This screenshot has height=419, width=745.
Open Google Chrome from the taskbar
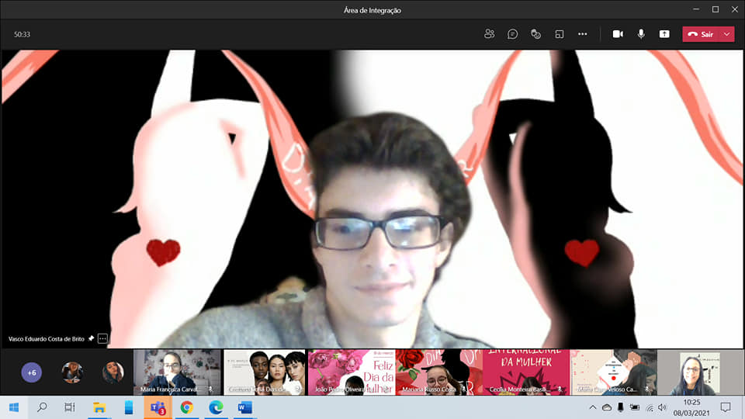[x=186, y=407]
